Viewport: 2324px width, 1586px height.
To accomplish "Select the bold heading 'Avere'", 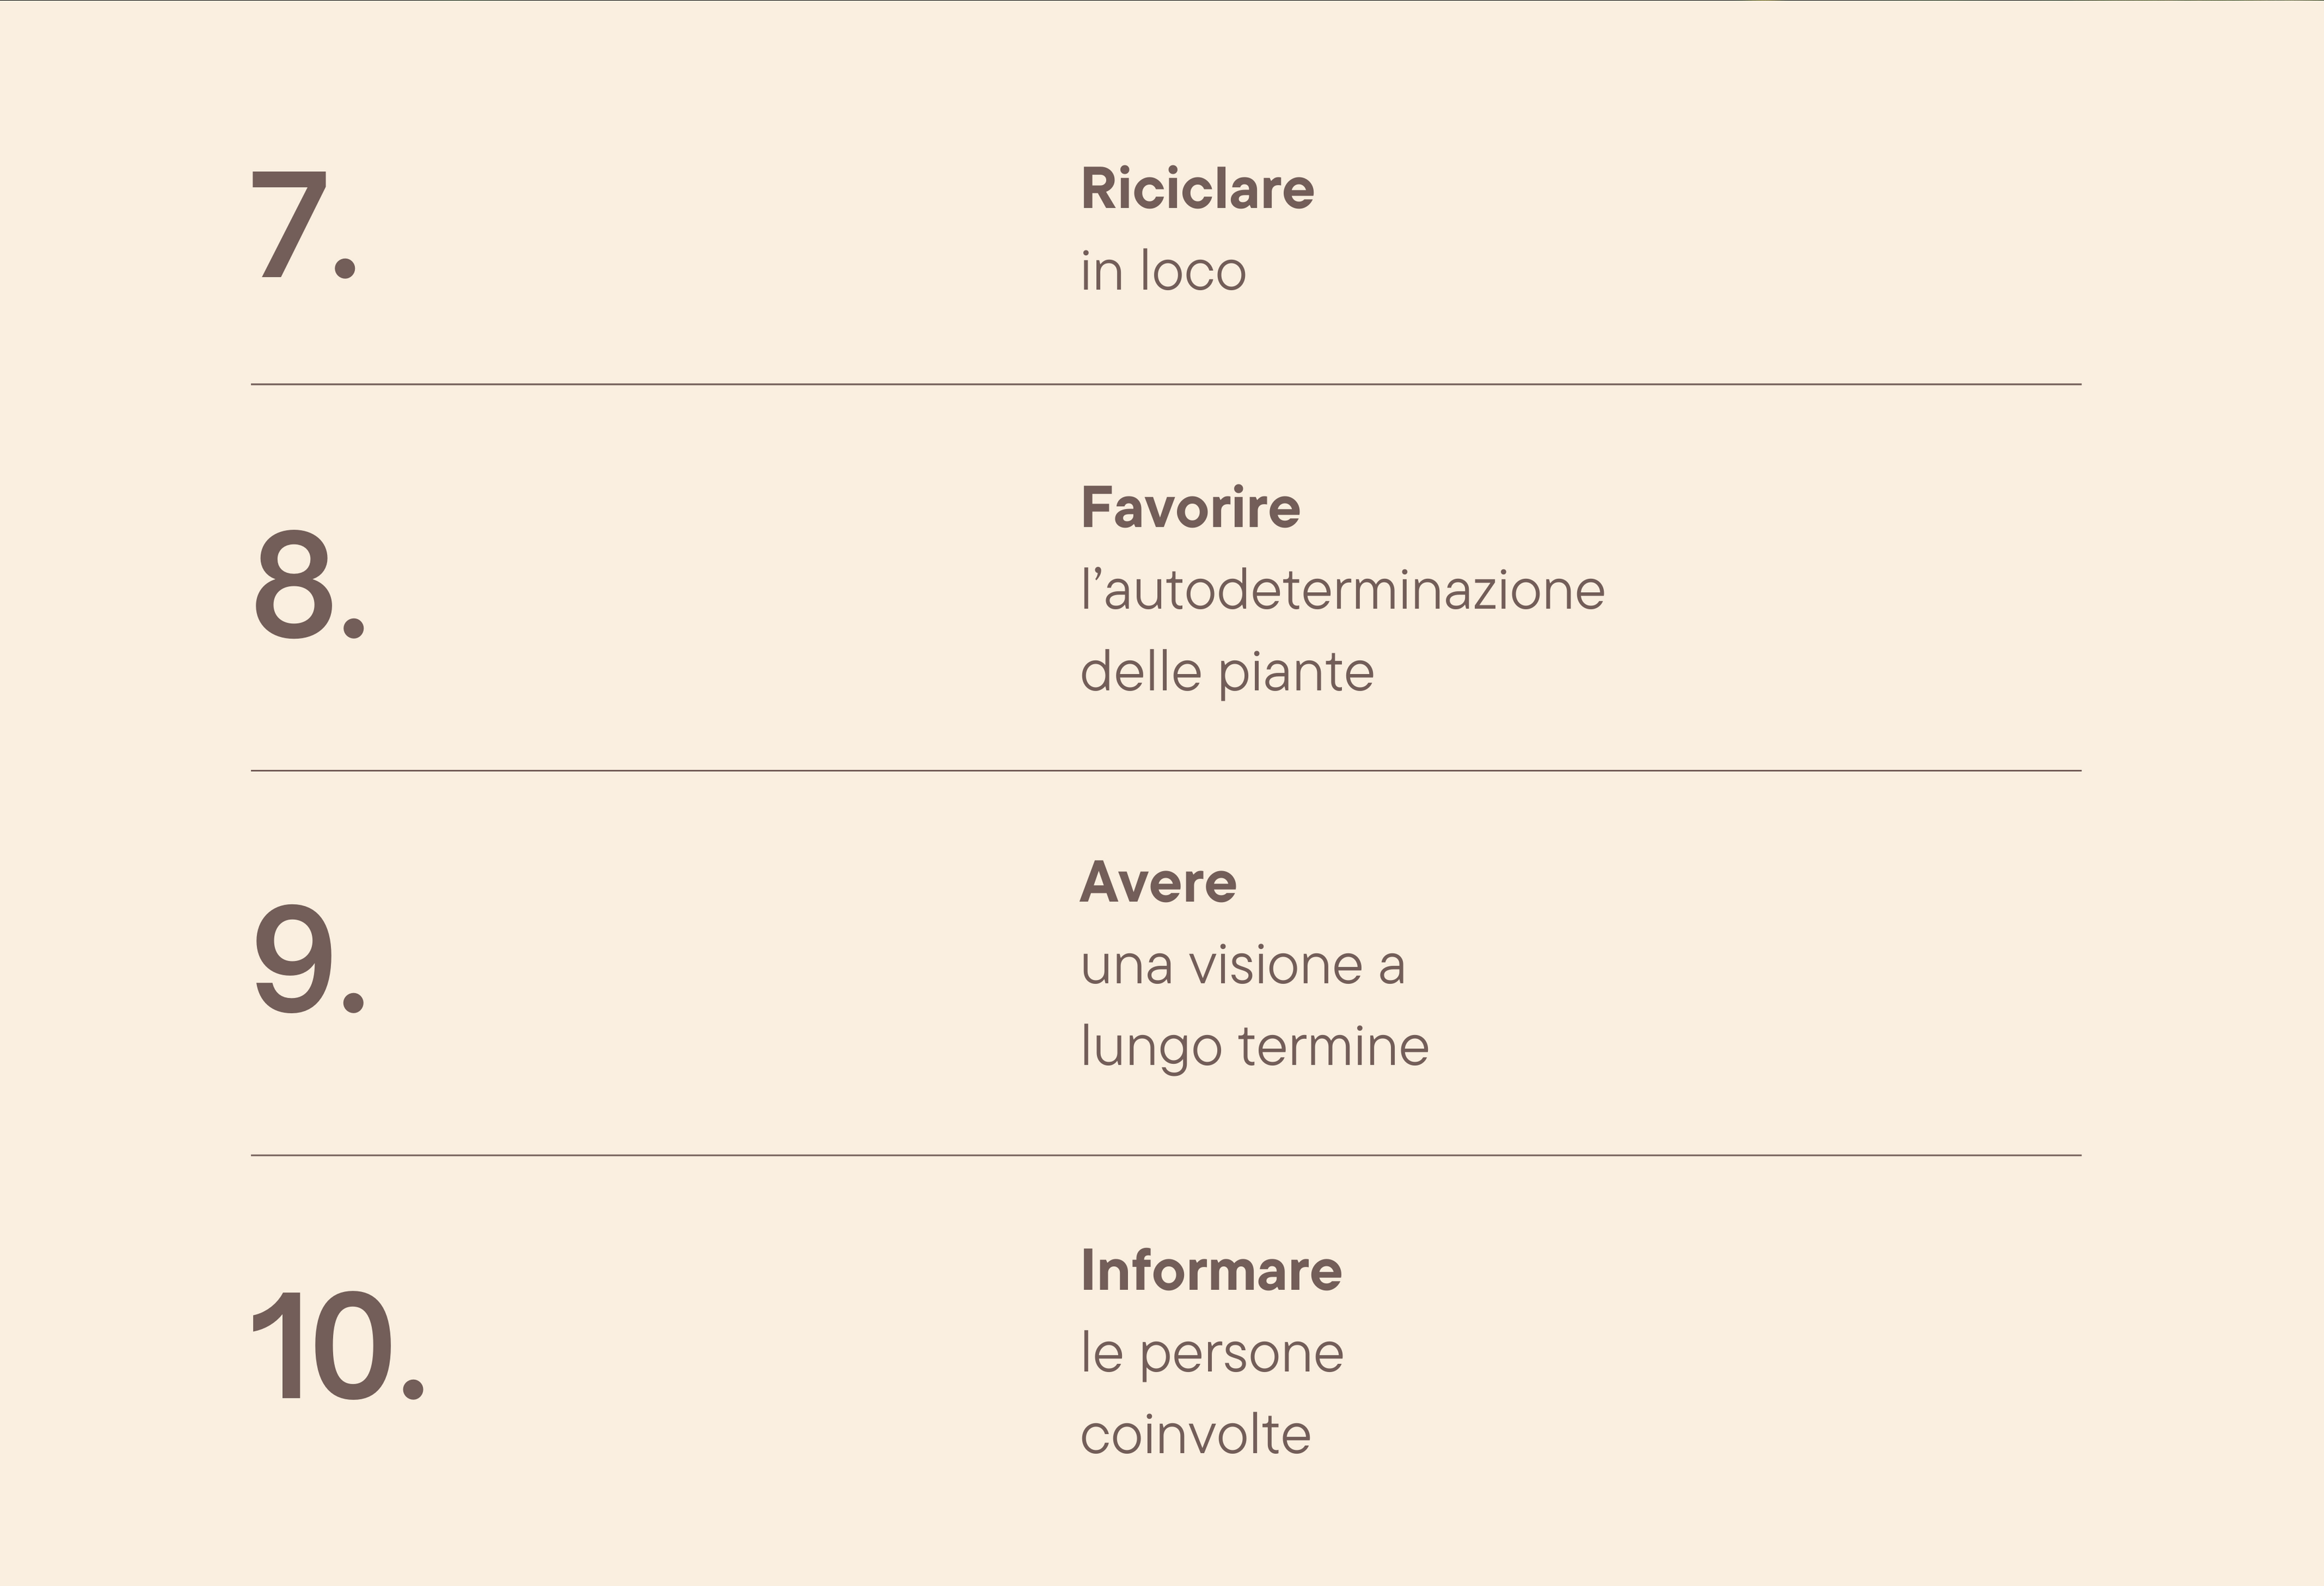I will click(1158, 883).
